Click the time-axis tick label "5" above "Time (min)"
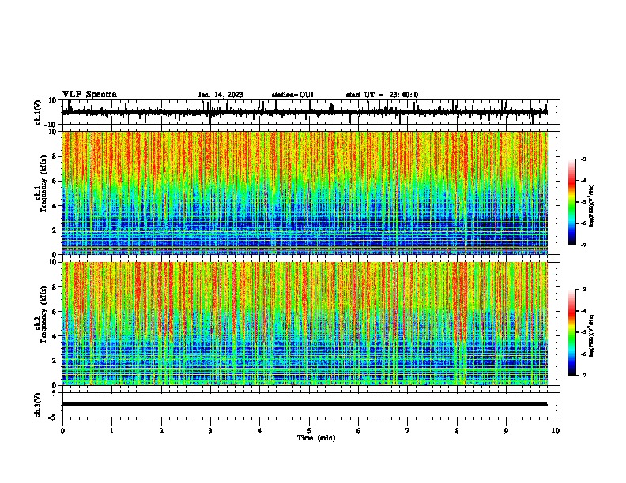This screenshot has width=626, height=483. click(x=309, y=431)
